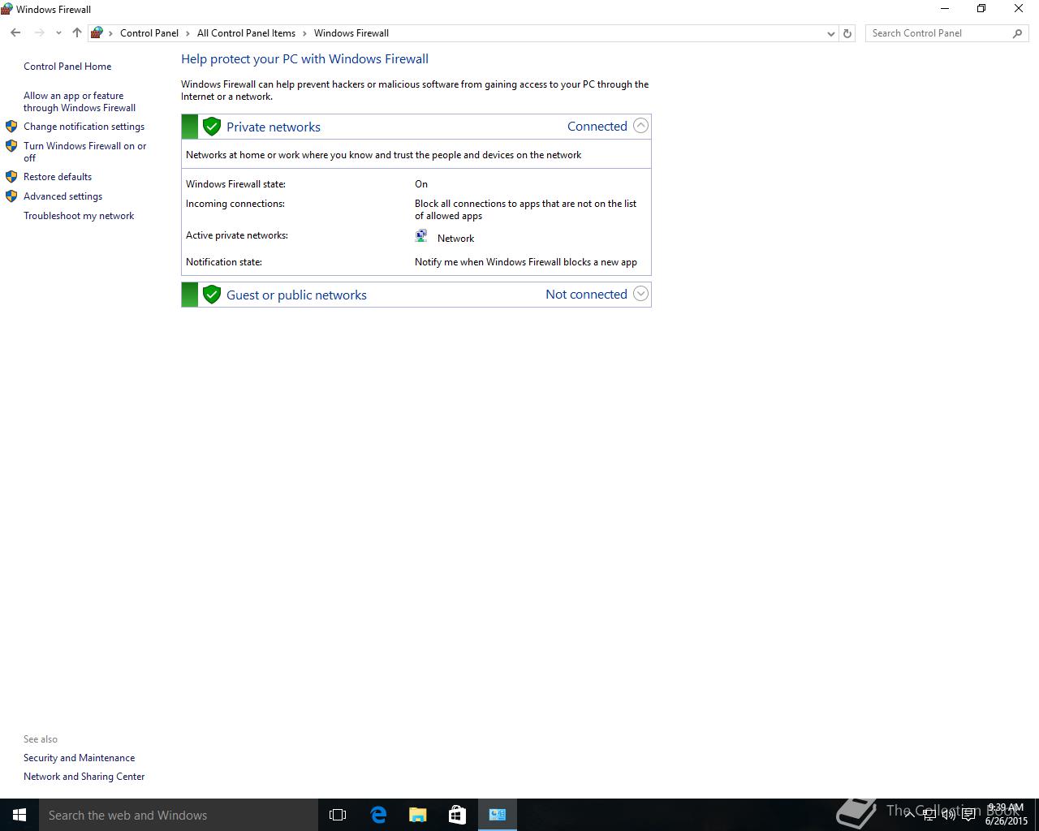Open Control Panel Home
Viewport: 1039px width, 831px height.
tap(67, 67)
